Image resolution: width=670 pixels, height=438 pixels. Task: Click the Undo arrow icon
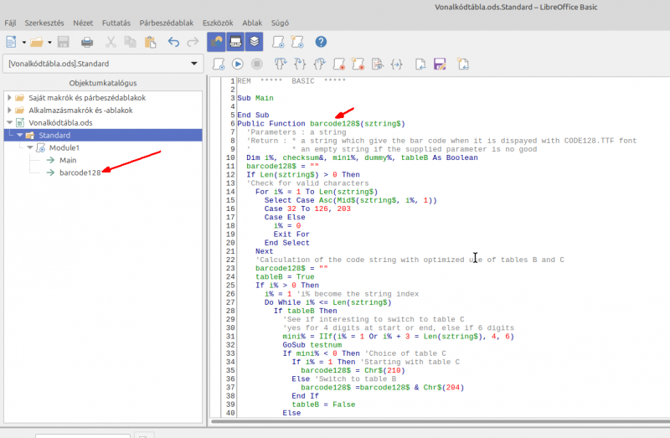[173, 42]
